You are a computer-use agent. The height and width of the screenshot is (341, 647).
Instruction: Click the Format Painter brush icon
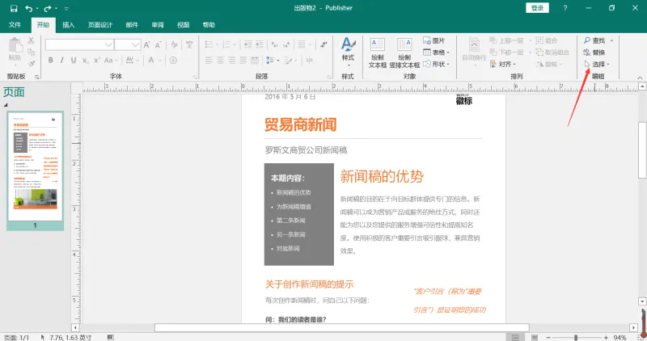tap(31, 64)
